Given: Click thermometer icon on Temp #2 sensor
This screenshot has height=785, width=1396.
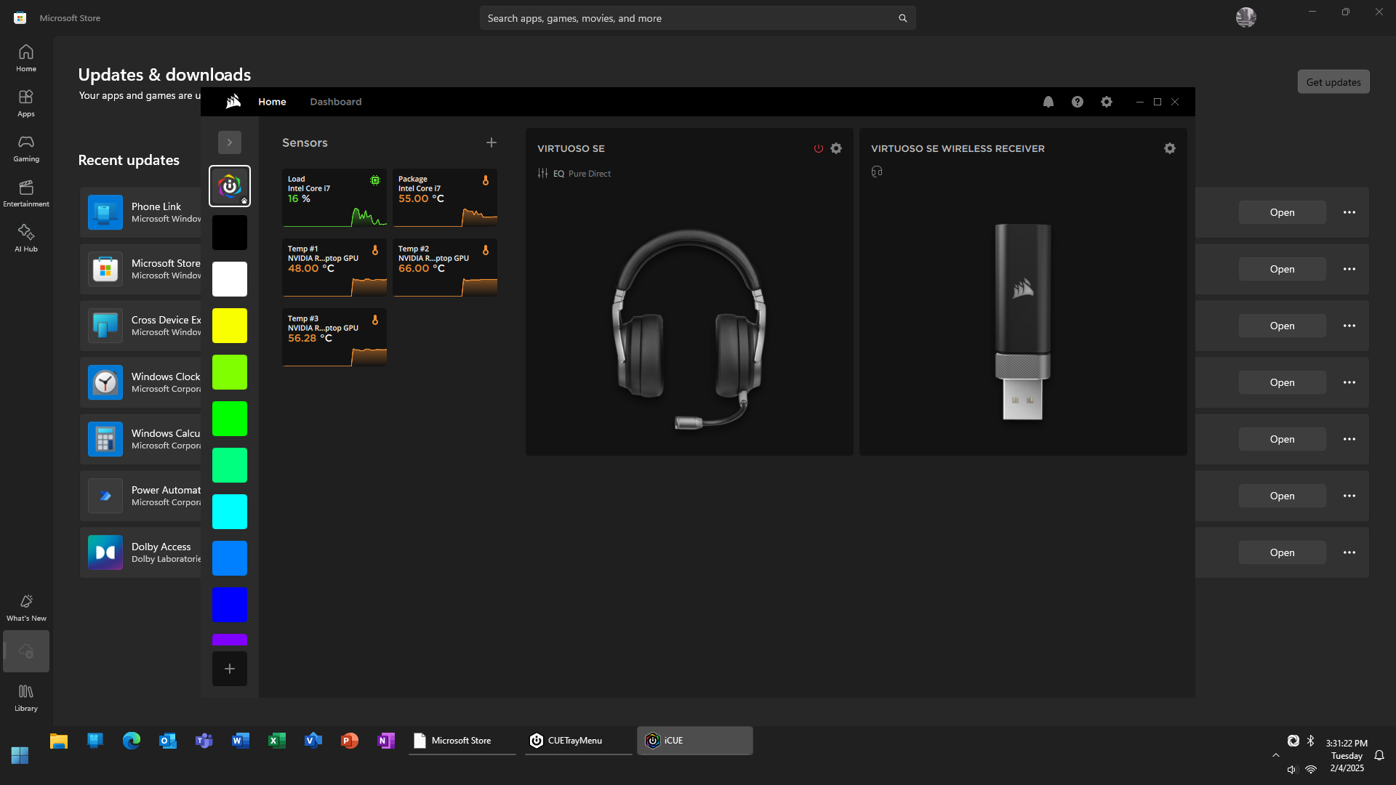Looking at the screenshot, I should [x=486, y=250].
